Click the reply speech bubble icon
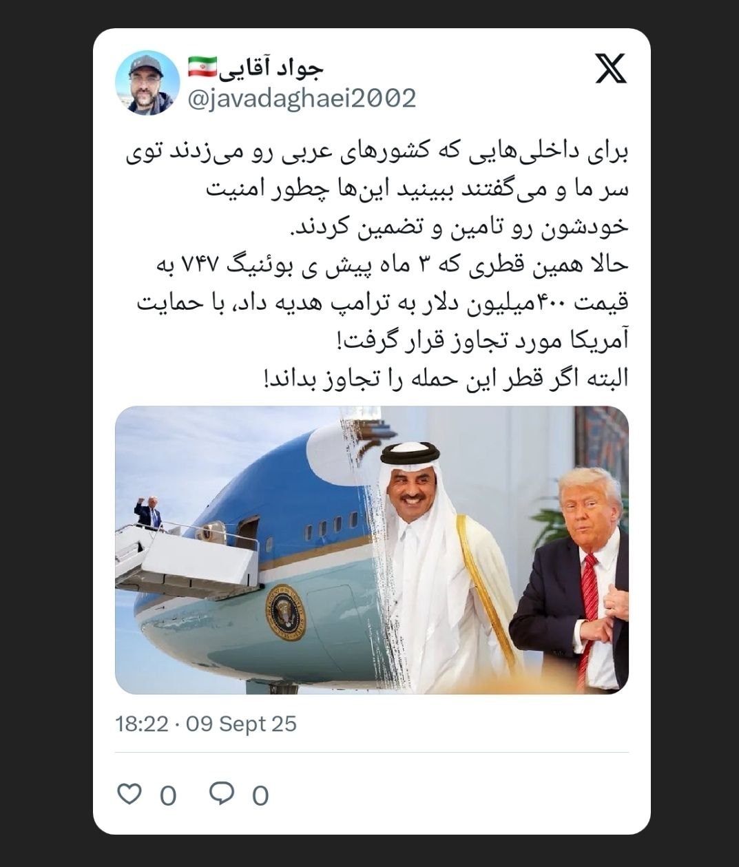The image size is (739, 867). [x=222, y=793]
